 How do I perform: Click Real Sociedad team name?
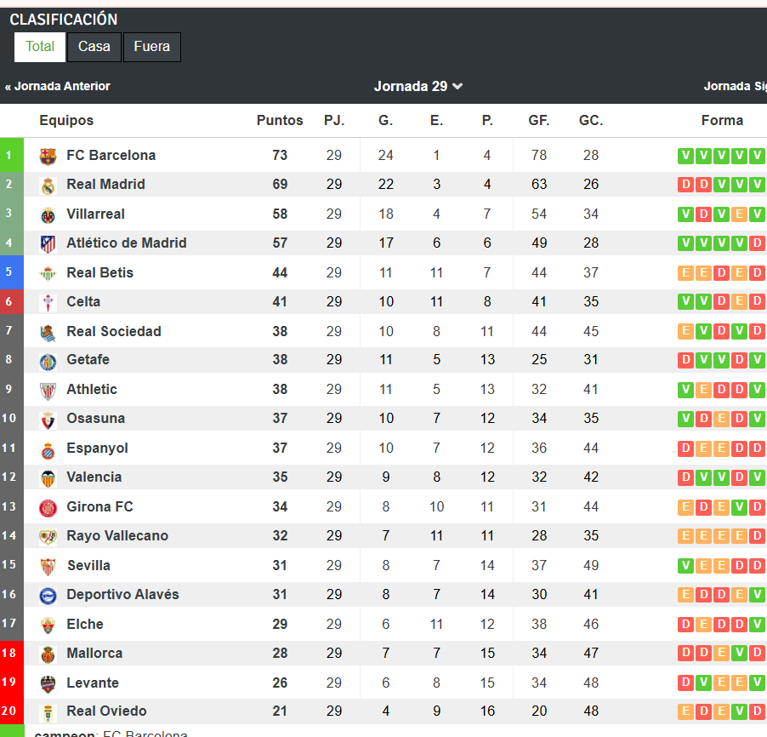click(x=114, y=331)
